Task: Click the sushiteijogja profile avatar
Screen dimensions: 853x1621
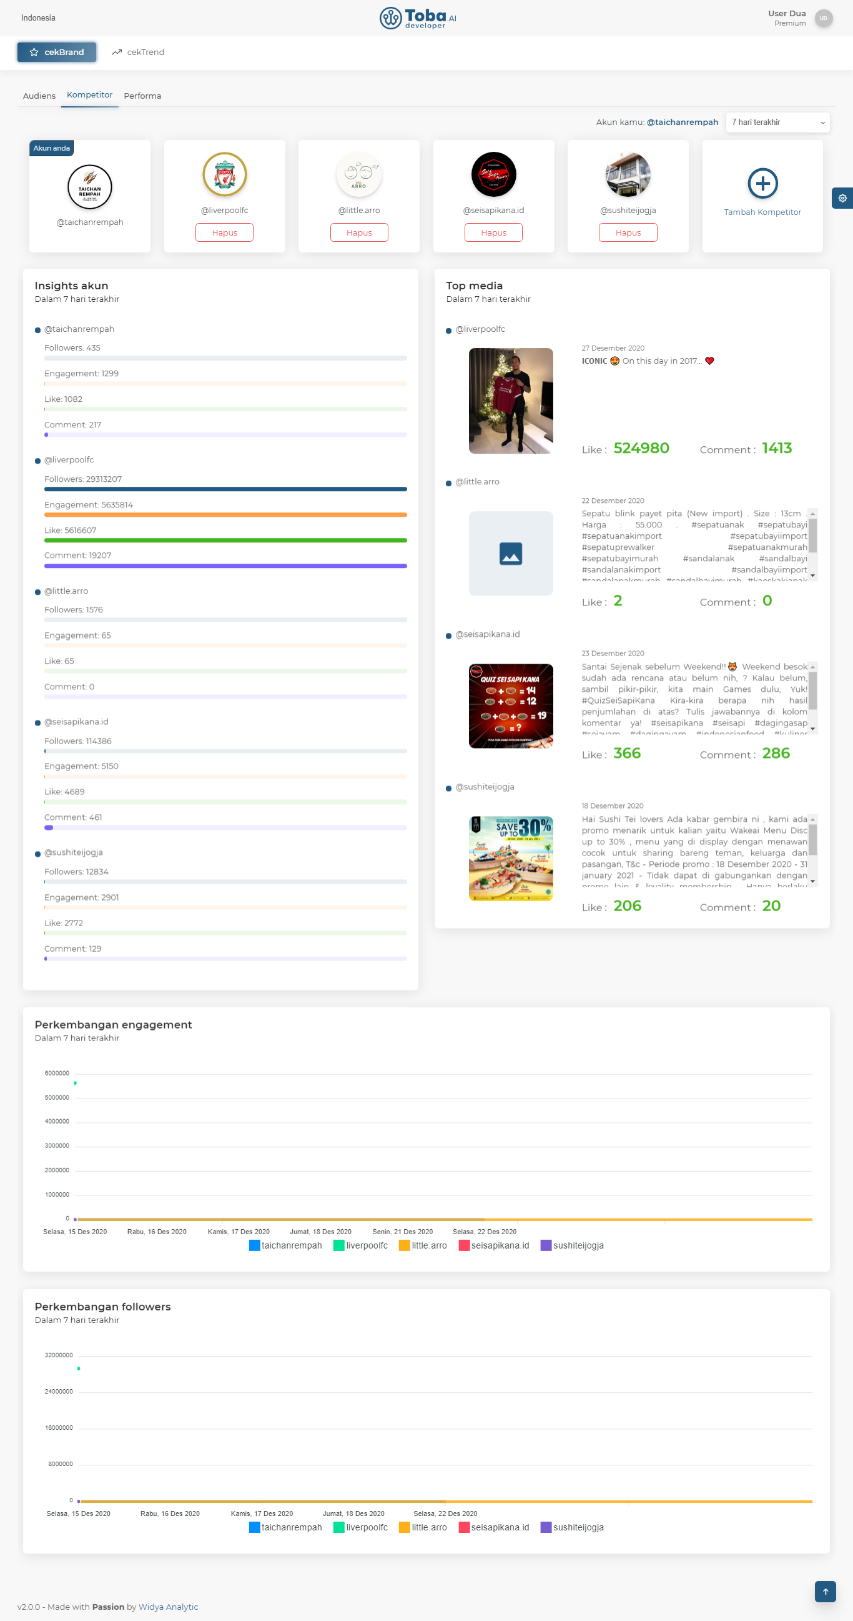Action: (x=628, y=174)
